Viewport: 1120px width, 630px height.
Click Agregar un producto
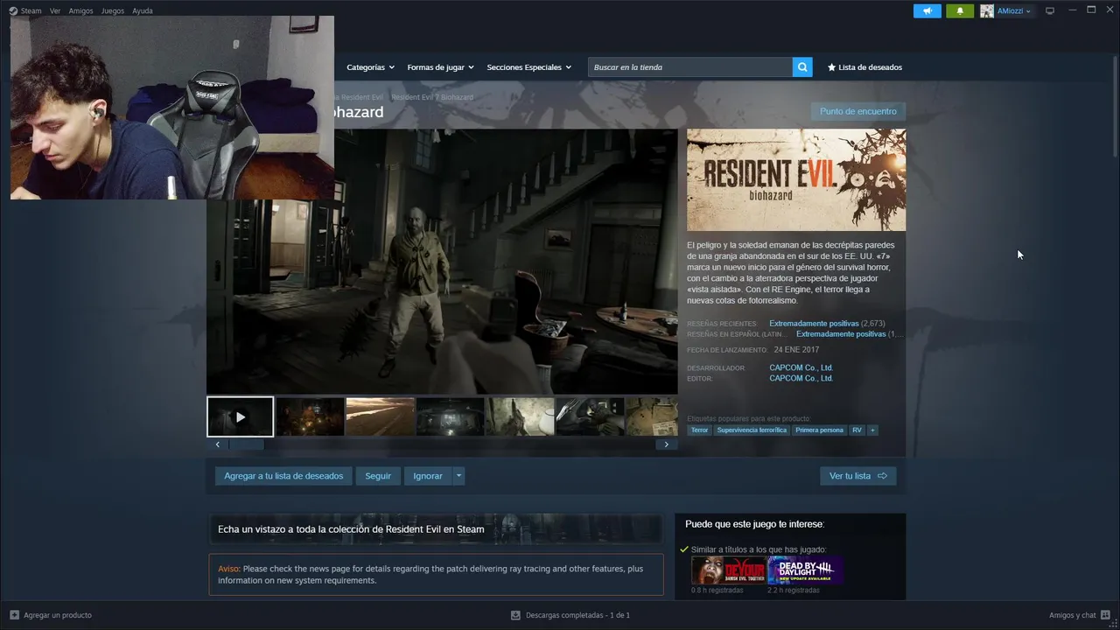50,615
